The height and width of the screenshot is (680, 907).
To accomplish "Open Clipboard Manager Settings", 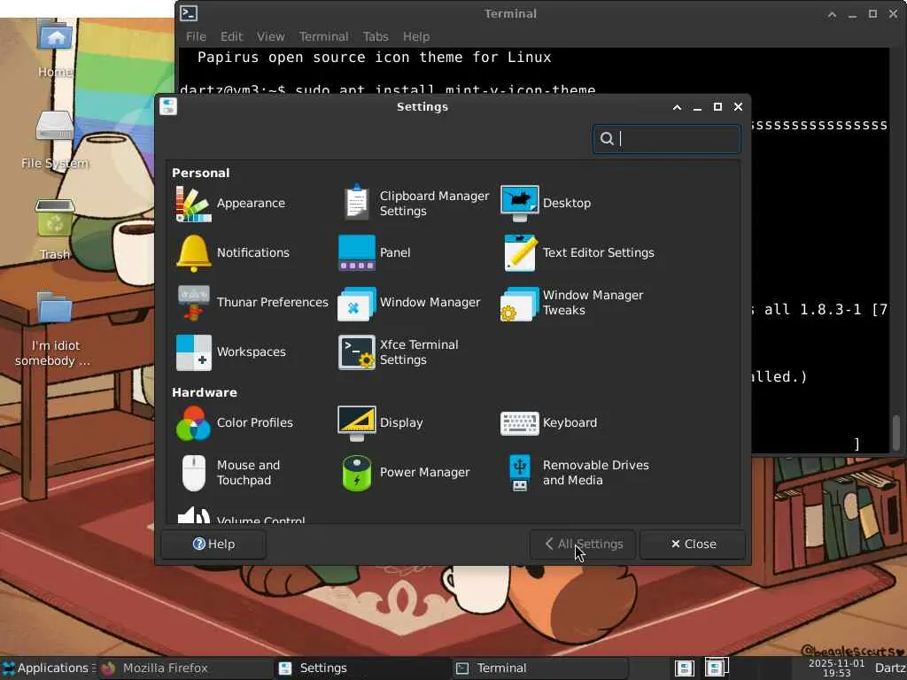I will pos(415,204).
